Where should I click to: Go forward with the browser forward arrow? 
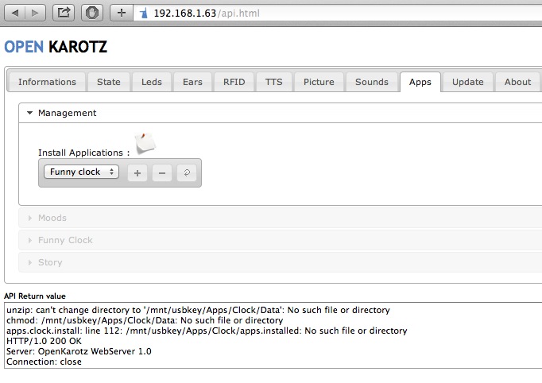35,13
